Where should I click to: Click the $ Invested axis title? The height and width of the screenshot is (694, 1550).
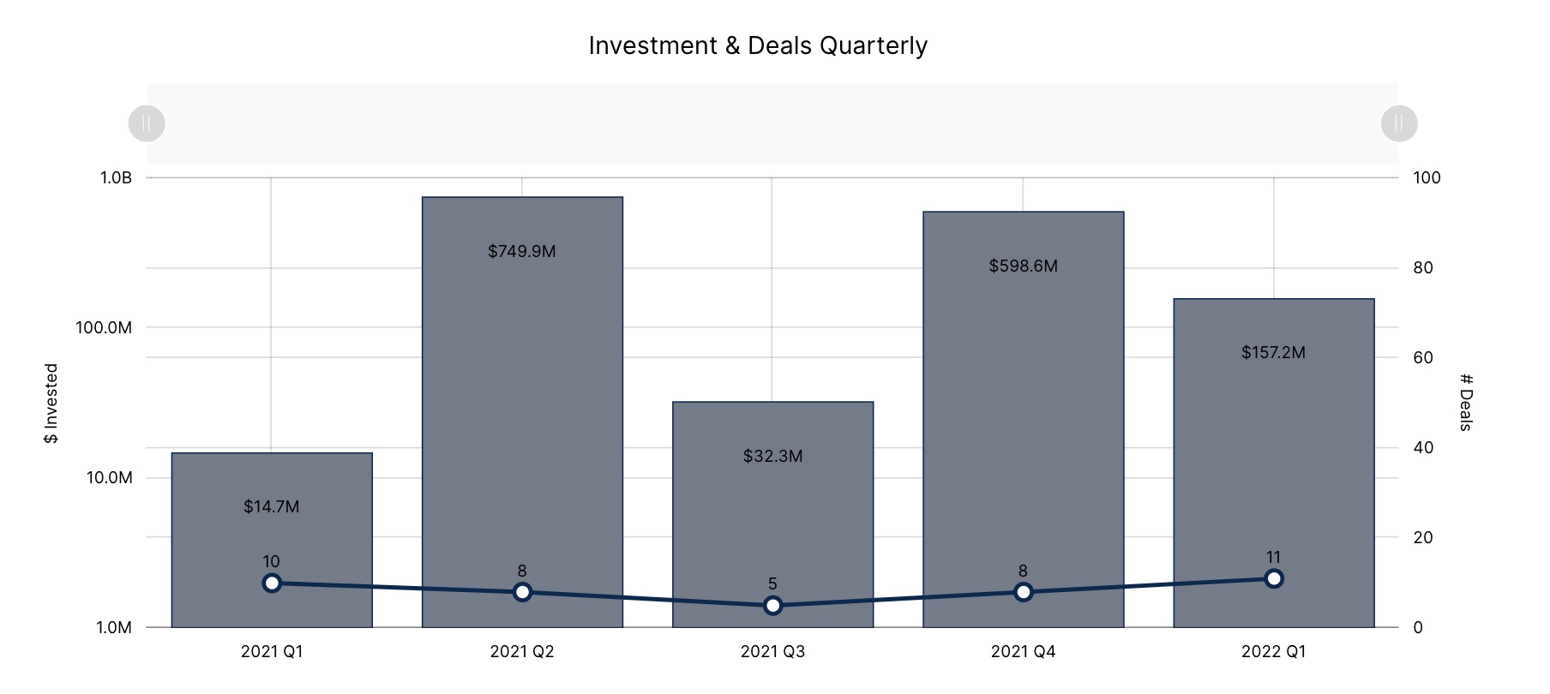(51, 404)
